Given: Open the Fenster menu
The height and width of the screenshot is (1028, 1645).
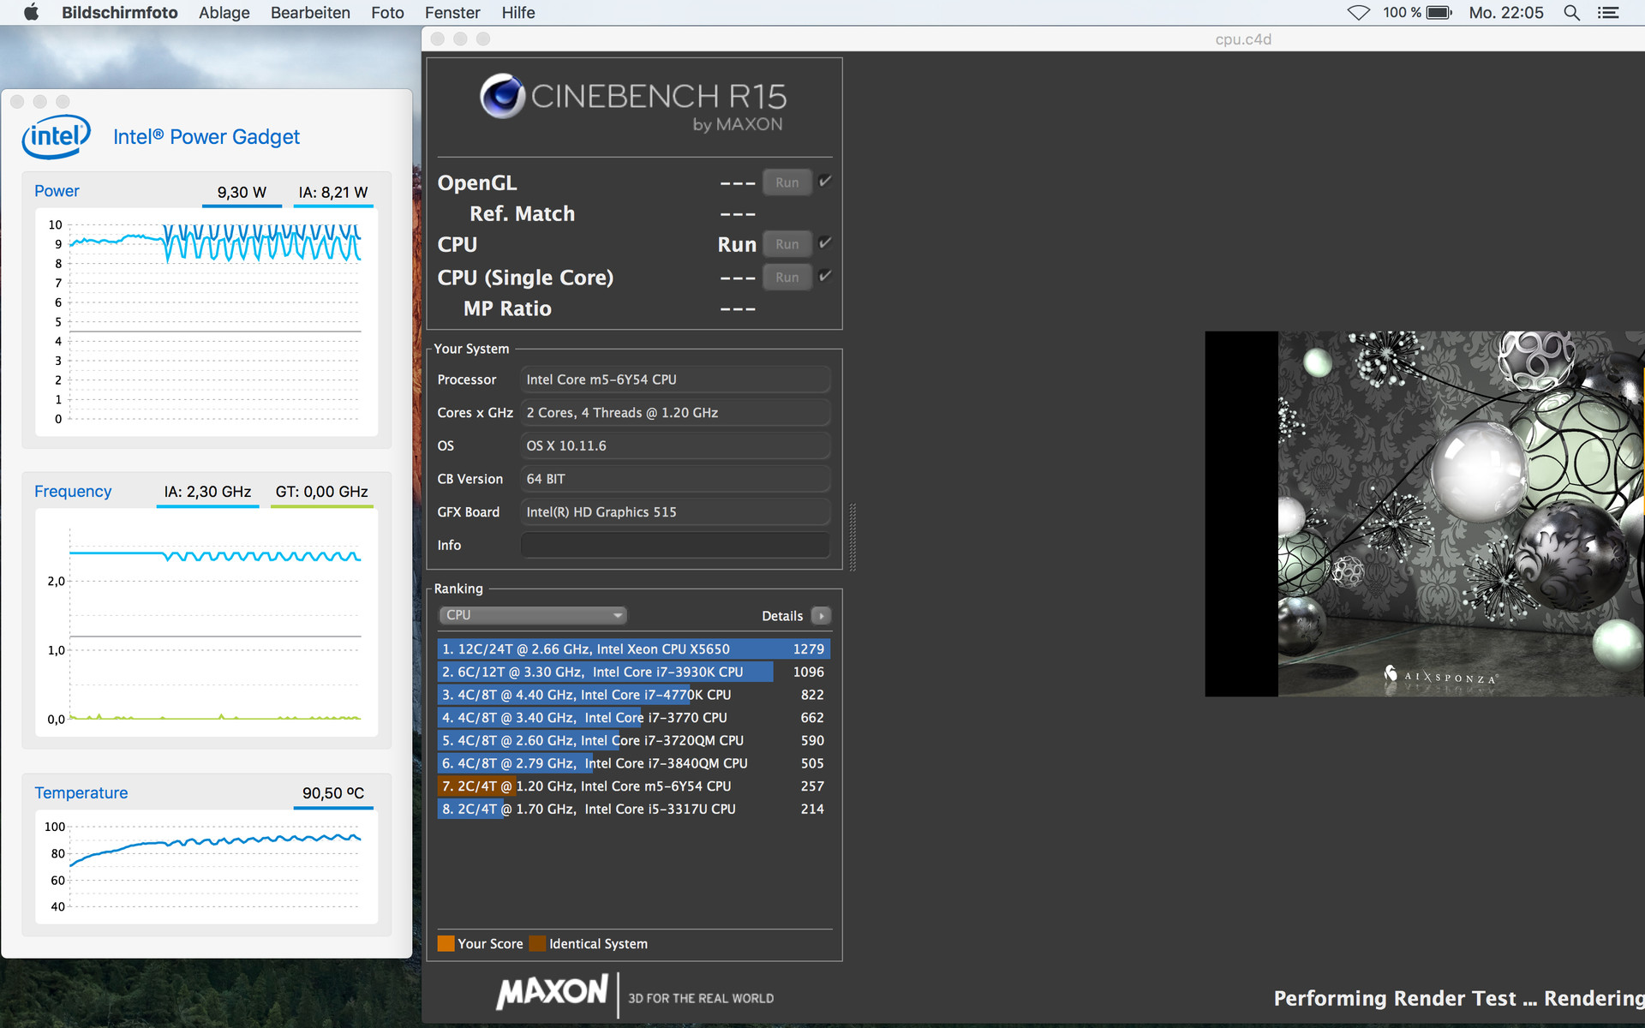Looking at the screenshot, I should [x=452, y=13].
